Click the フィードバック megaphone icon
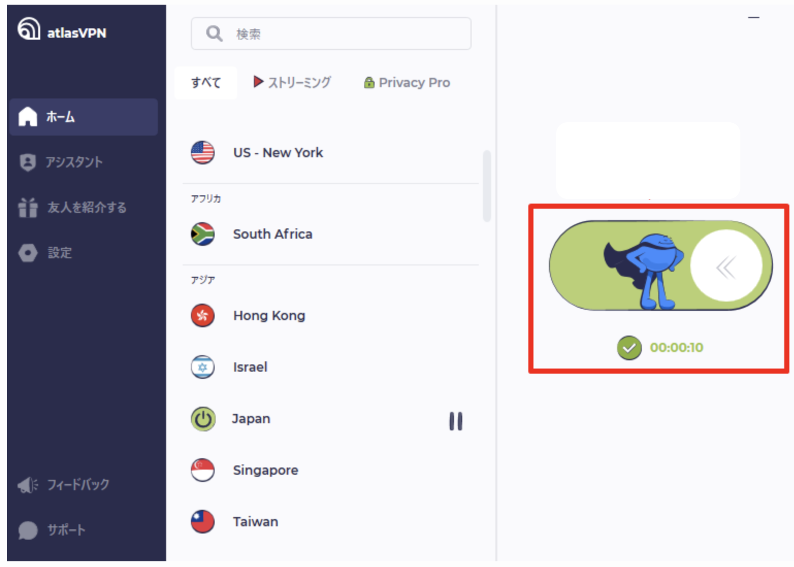Viewport: 794px width, 567px height. [x=28, y=485]
